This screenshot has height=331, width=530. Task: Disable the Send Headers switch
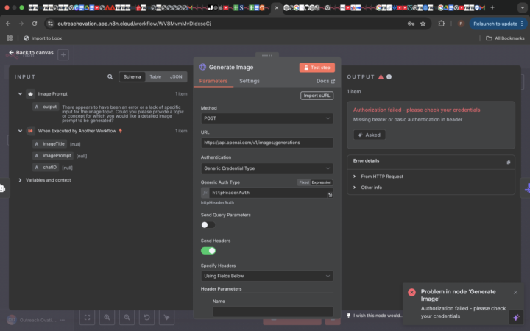(208, 251)
